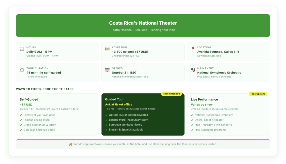286x164 pixels.
Task: Click the clock icon beside Hours
Action: point(22,49)
